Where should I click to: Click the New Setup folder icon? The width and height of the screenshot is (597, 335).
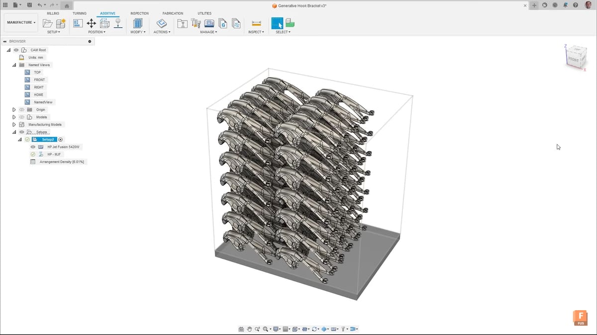coord(47,23)
